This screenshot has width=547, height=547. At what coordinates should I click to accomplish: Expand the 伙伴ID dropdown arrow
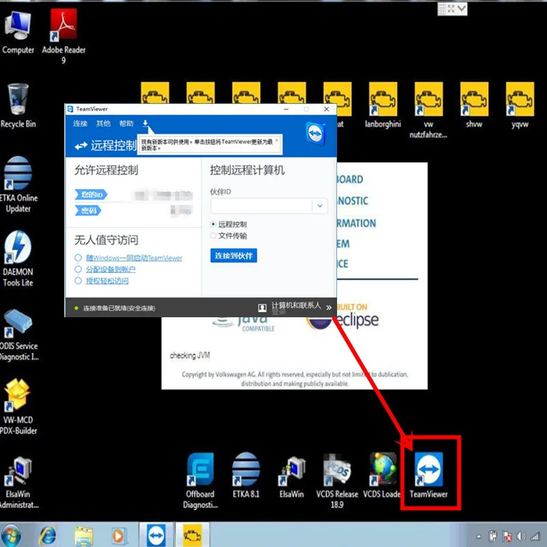click(x=320, y=206)
